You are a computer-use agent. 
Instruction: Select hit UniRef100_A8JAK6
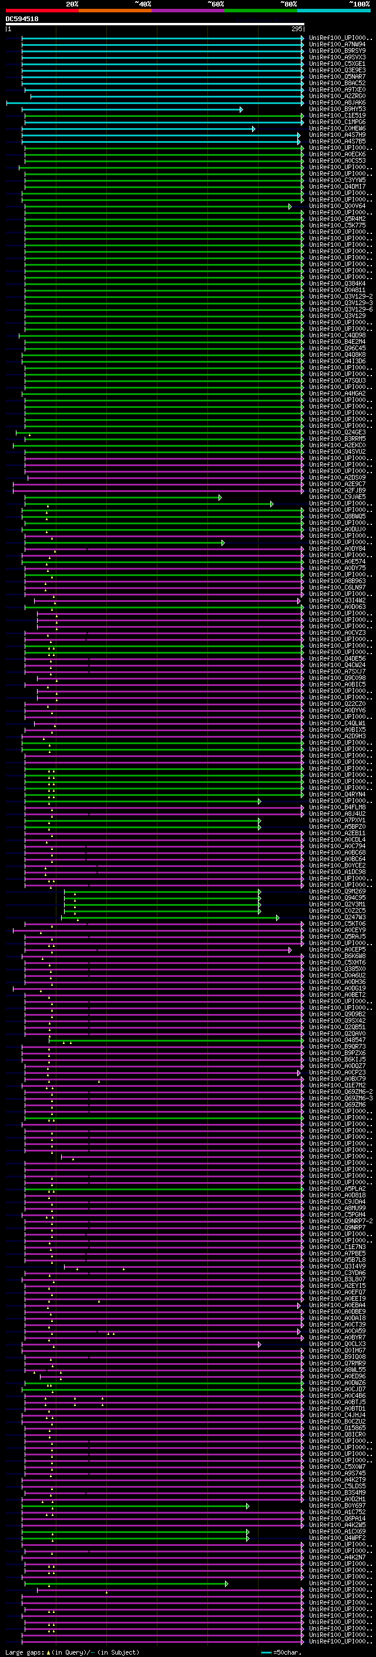click(337, 103)
